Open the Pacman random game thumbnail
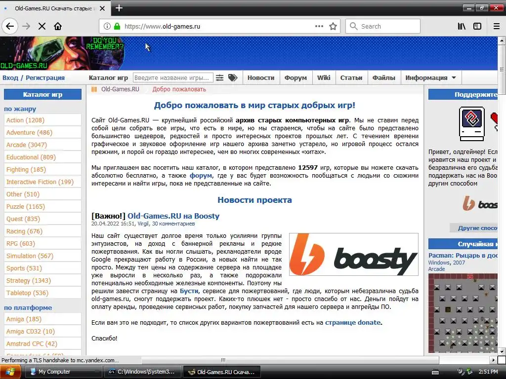The width and height of the screenshot is (506, 379). click(463, 313)
